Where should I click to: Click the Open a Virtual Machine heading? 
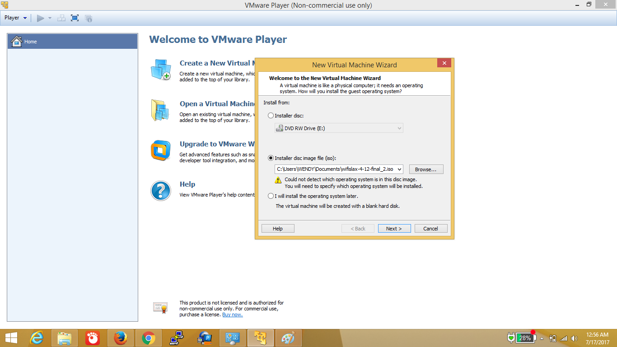218,104
